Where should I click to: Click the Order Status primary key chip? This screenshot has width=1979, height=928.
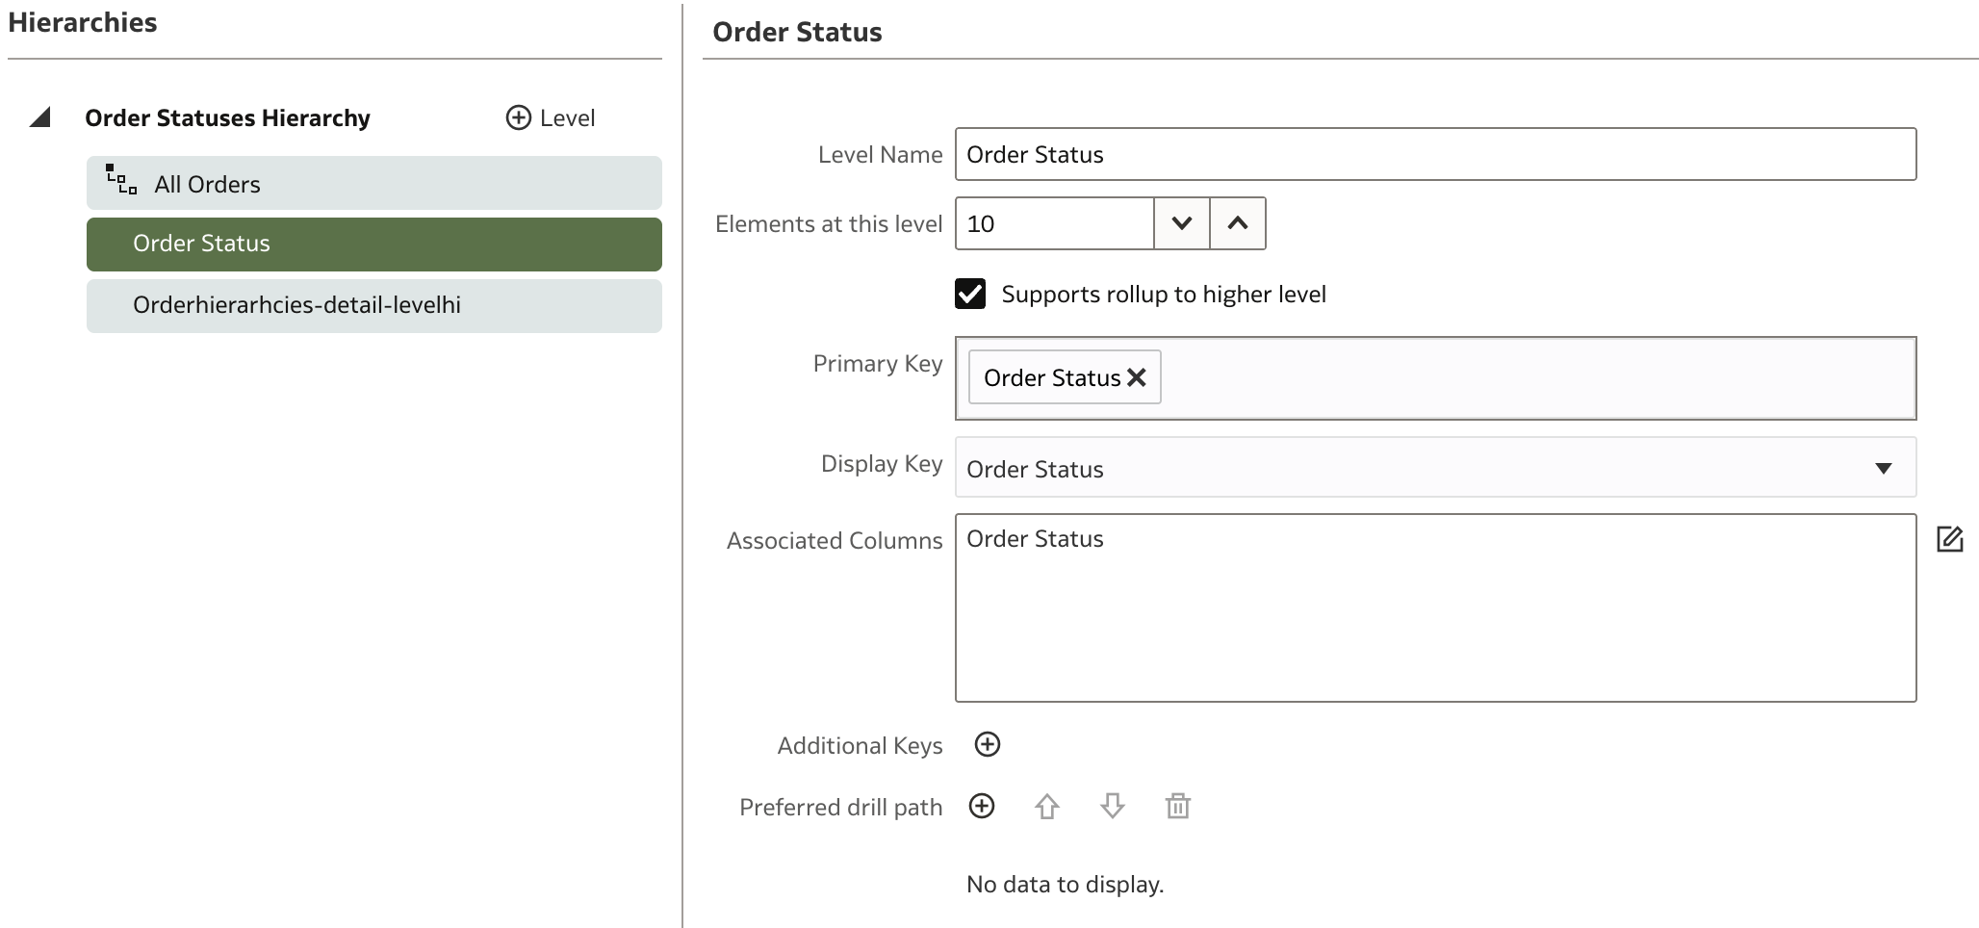1065,377
